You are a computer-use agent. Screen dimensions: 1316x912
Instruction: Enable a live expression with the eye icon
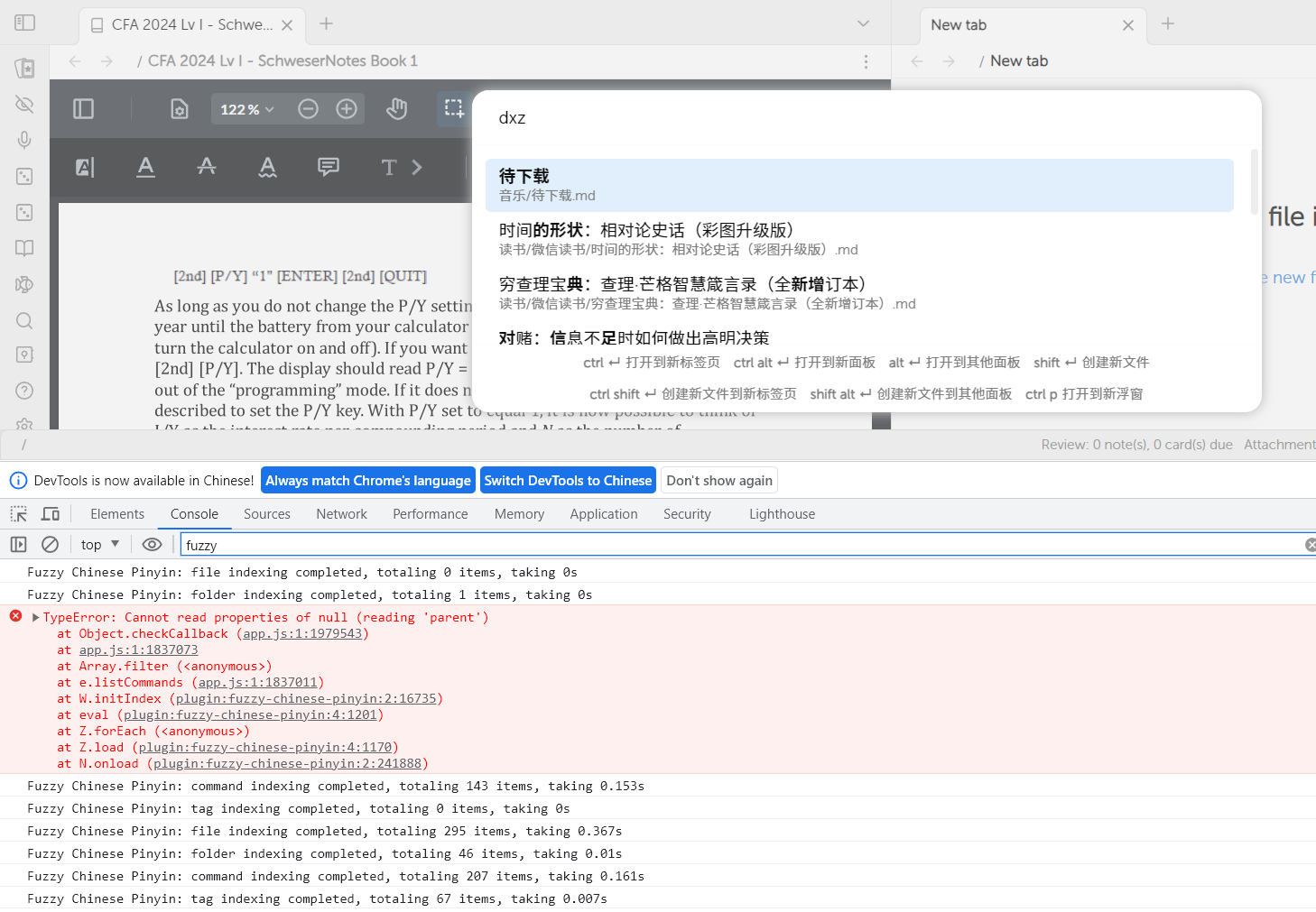tap(152, 544)
